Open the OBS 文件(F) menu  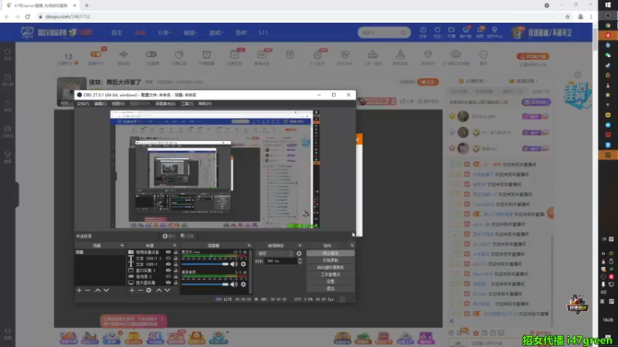(83, 104)
